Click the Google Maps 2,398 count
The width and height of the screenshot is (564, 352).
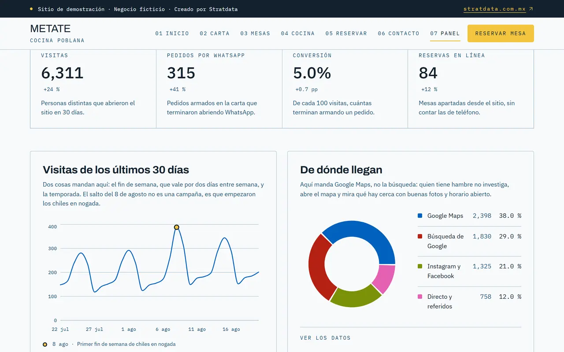[x=482, y=216]
